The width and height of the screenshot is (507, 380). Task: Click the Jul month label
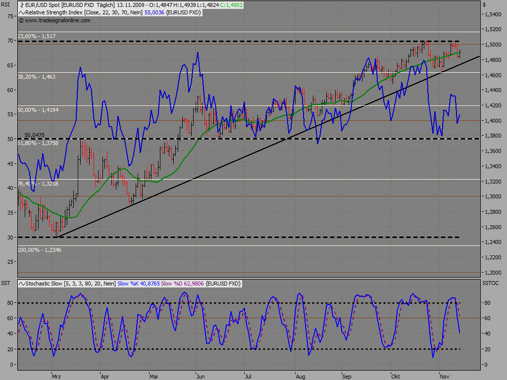click(x=248, y=377)
